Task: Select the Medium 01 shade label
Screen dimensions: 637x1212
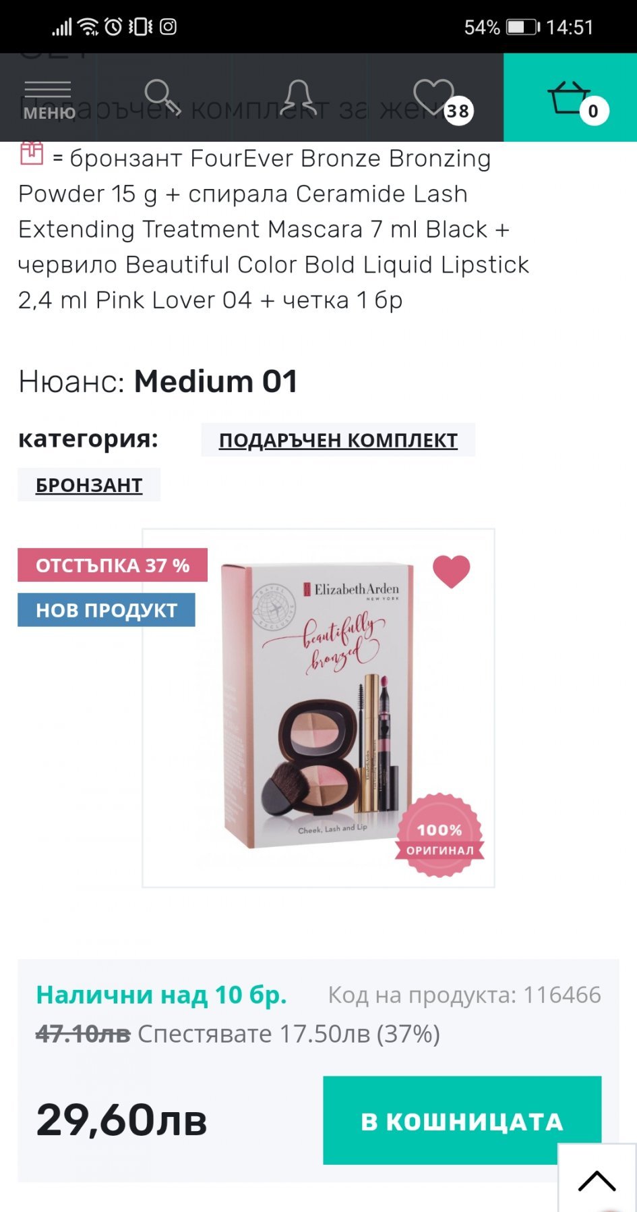Action: (216, 381)
